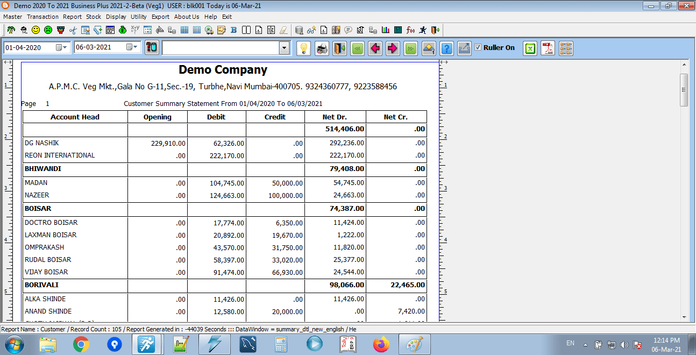This screenshot has width=696, height=355.
Task: Click the exit door icon beside printer
Action: (339, 48)
